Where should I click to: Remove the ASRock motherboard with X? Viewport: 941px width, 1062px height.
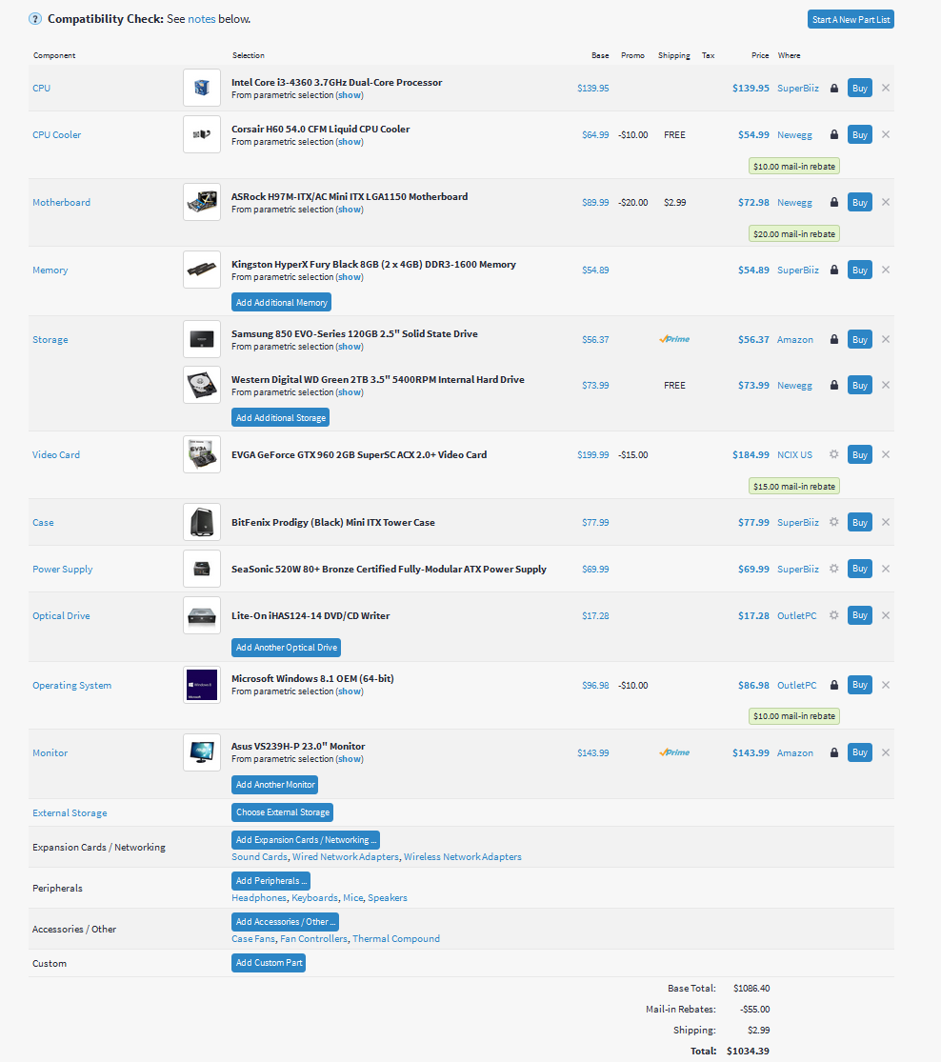pos(886,203)
